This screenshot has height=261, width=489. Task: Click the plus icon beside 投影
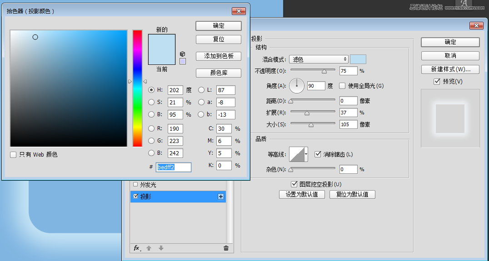pyautogui.click(x=221, y=197)
